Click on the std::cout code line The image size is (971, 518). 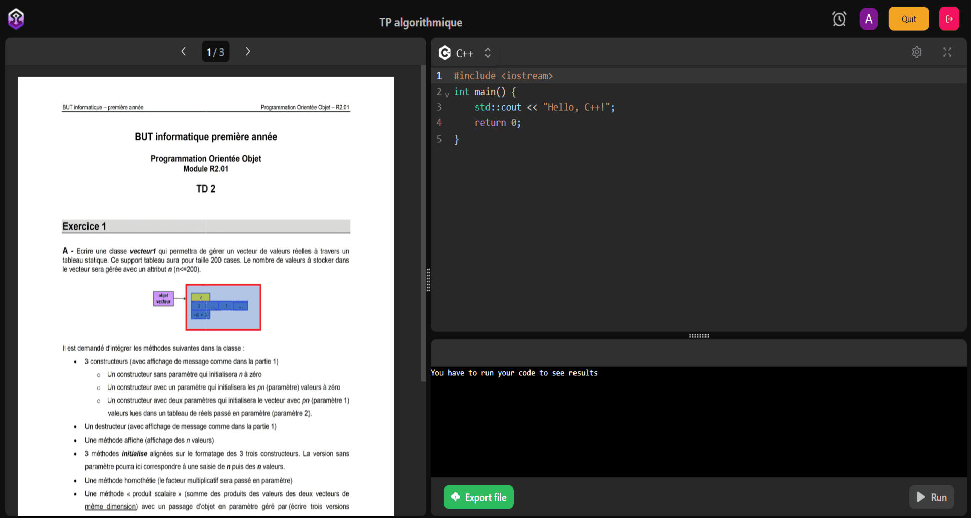pyautogui.click(x=545, y=107)
